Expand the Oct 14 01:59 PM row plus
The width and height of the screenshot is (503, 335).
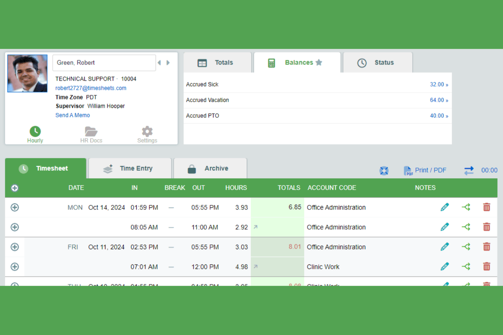[15, 207]
